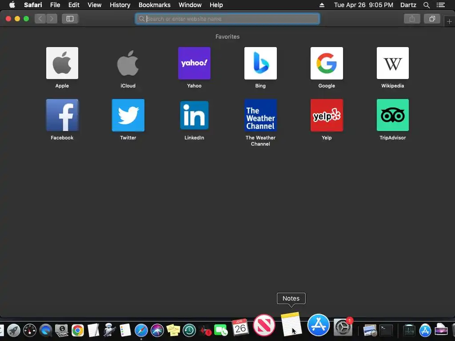
Task: Add a new tab with plus button
Action: 449,21
